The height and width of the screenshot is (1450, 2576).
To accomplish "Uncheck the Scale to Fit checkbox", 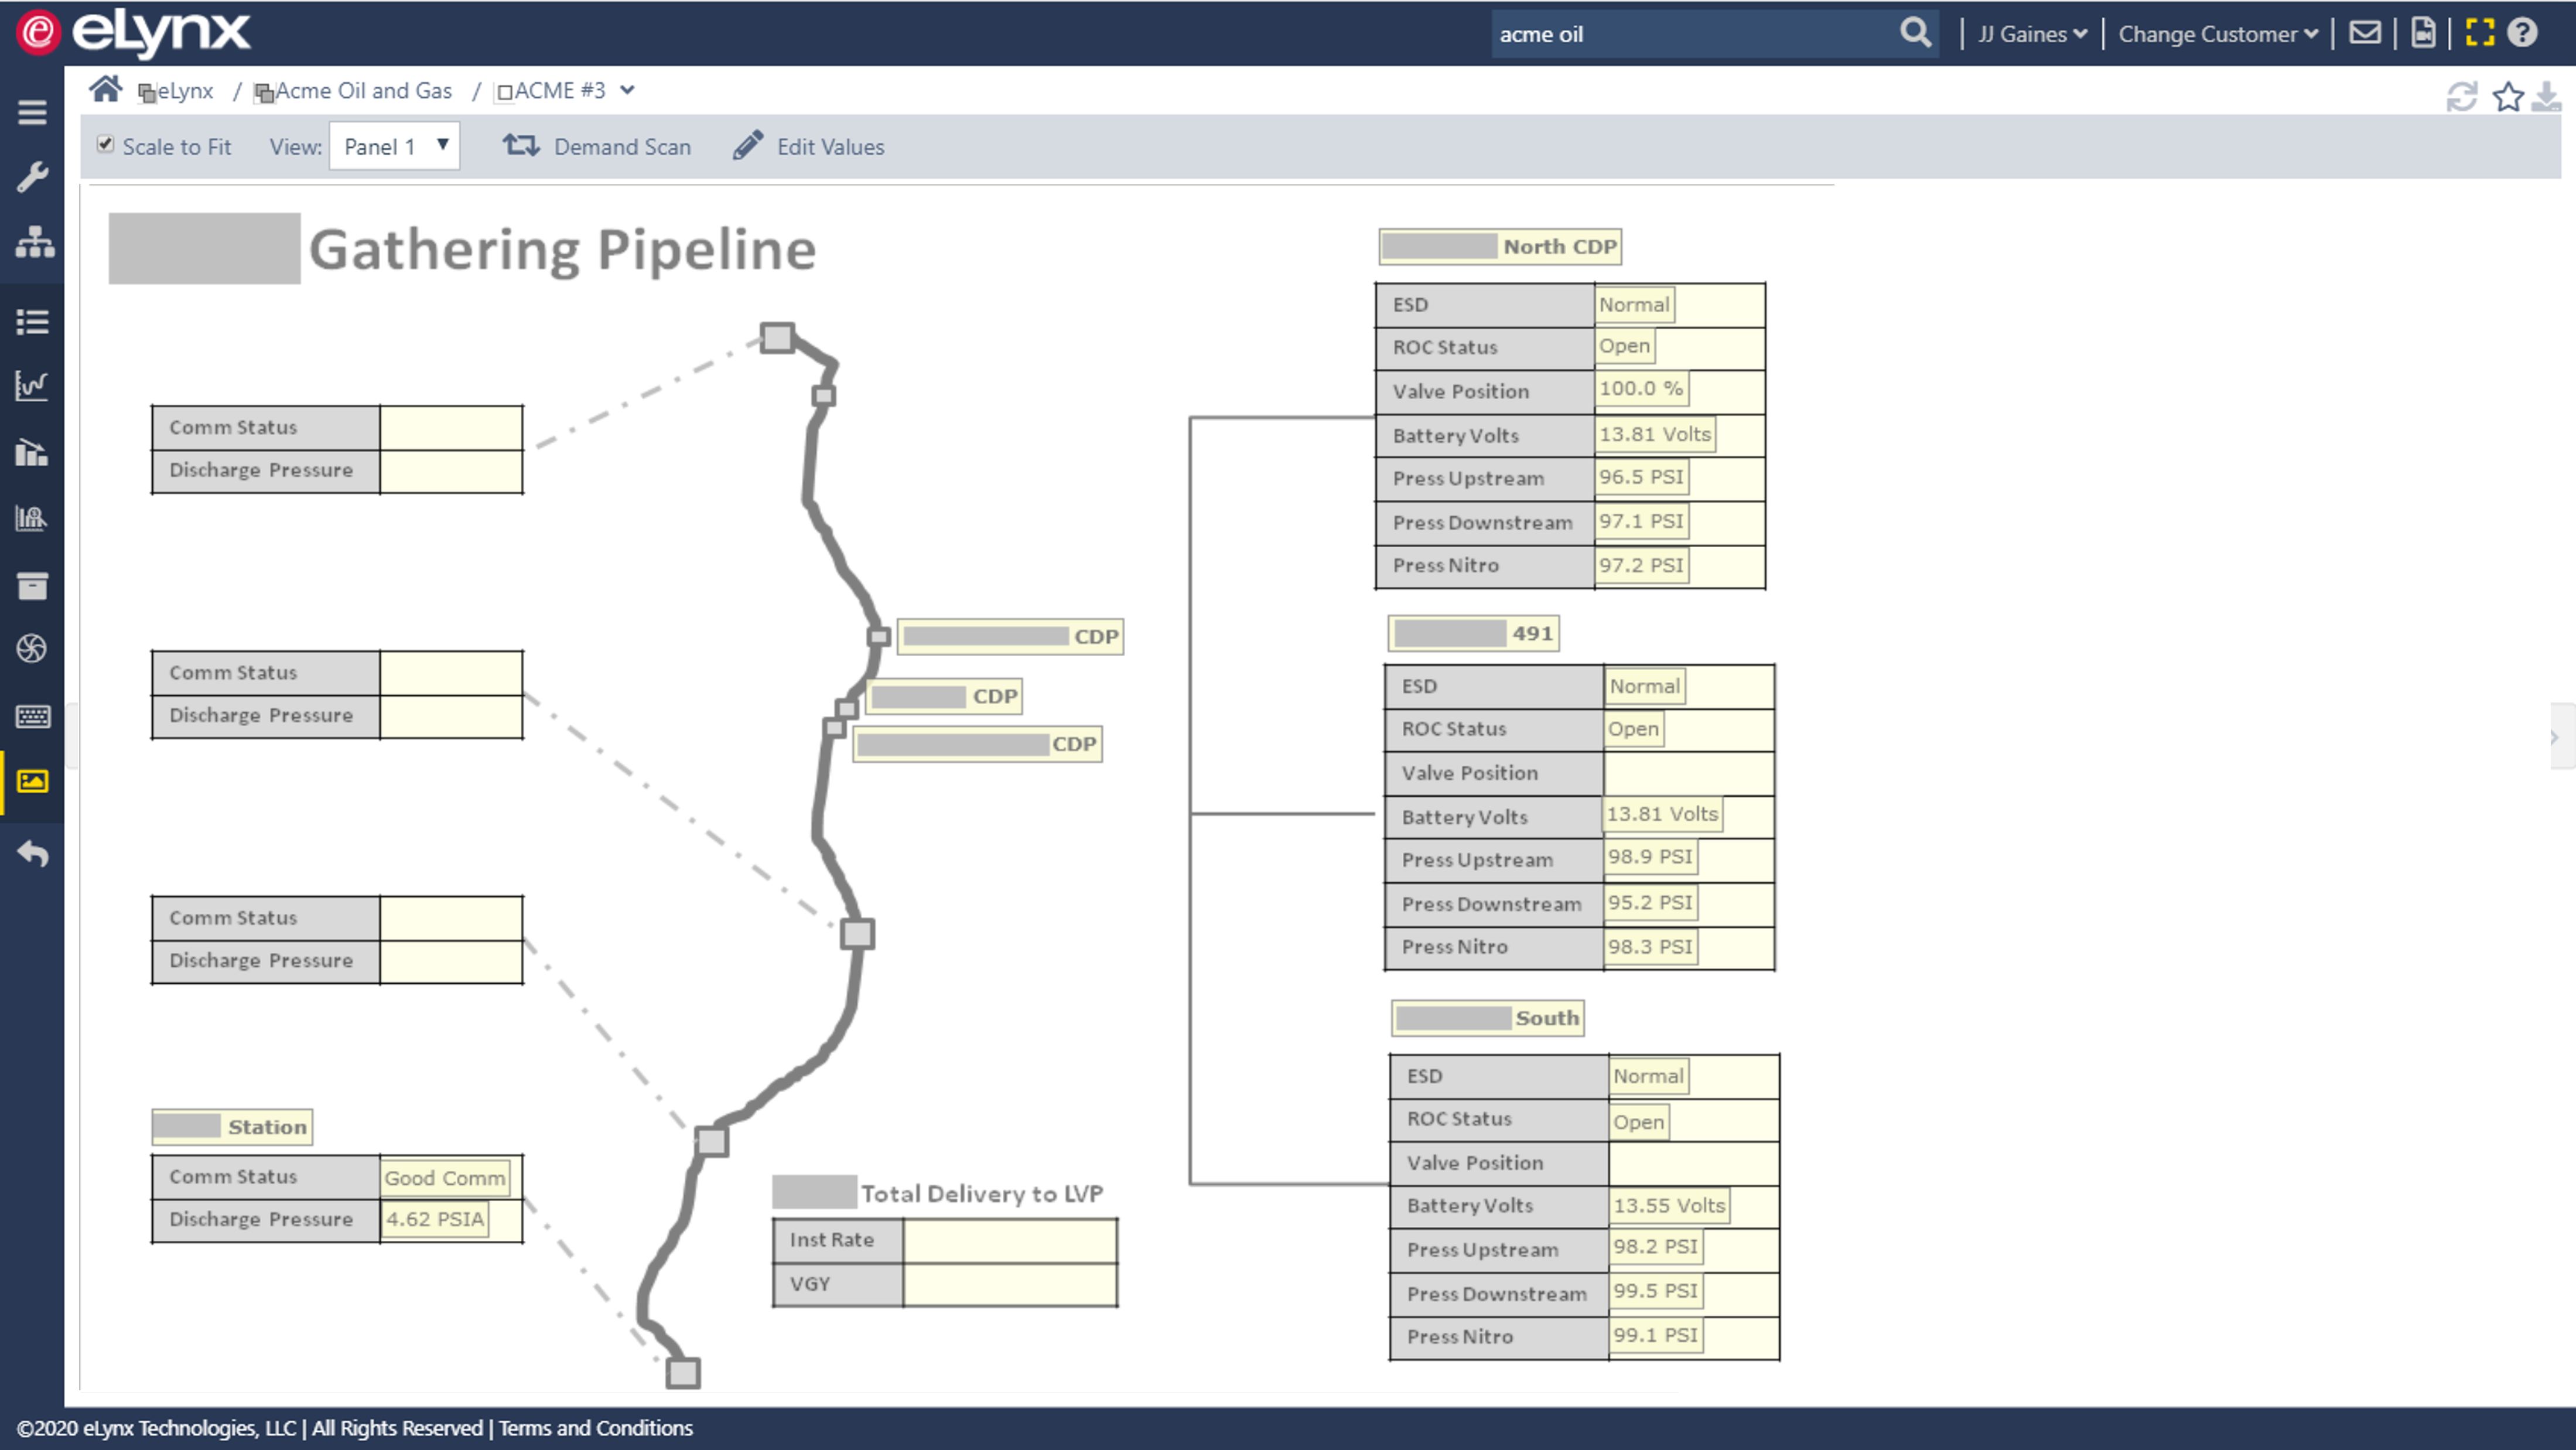I will click(x=105, y=144).
